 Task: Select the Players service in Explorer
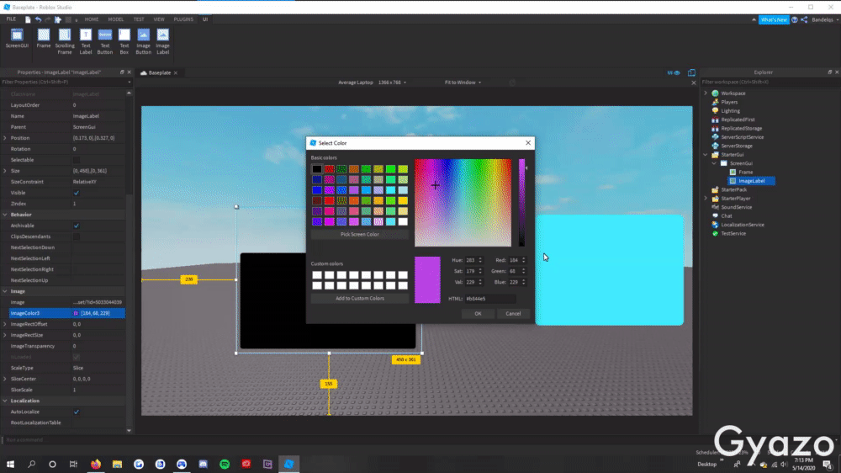(729, 102)
